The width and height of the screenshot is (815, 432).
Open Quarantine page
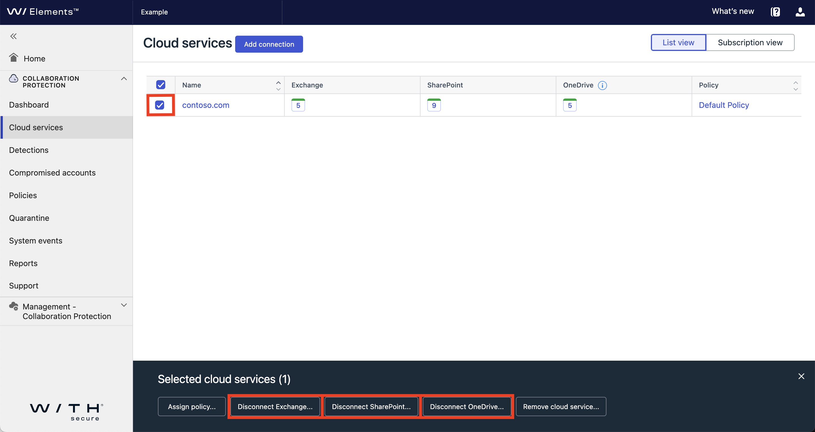point(67,218)
